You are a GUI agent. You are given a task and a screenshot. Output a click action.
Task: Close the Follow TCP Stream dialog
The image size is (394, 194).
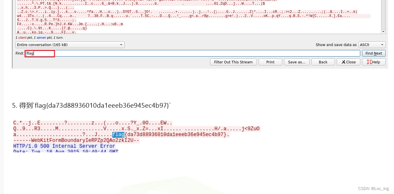coord(348,62)
